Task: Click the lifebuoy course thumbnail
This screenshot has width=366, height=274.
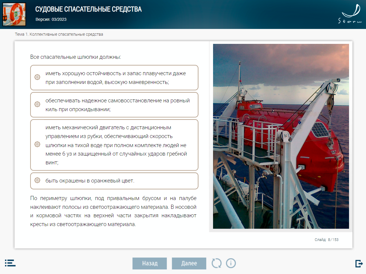Action: click(14, 14)
